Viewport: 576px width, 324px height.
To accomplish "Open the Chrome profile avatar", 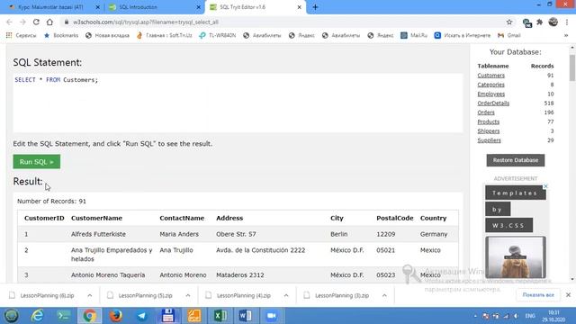I will [553, 22].
